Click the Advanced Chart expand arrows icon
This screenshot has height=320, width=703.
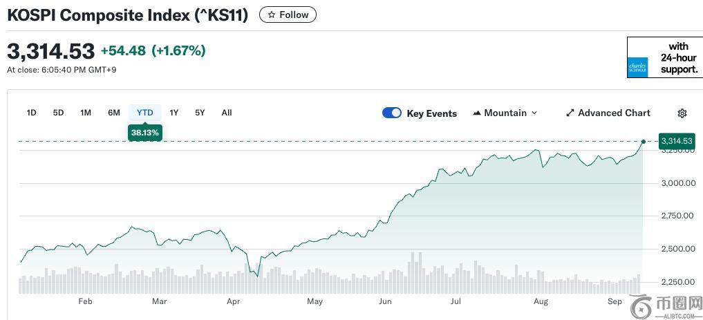570,113
